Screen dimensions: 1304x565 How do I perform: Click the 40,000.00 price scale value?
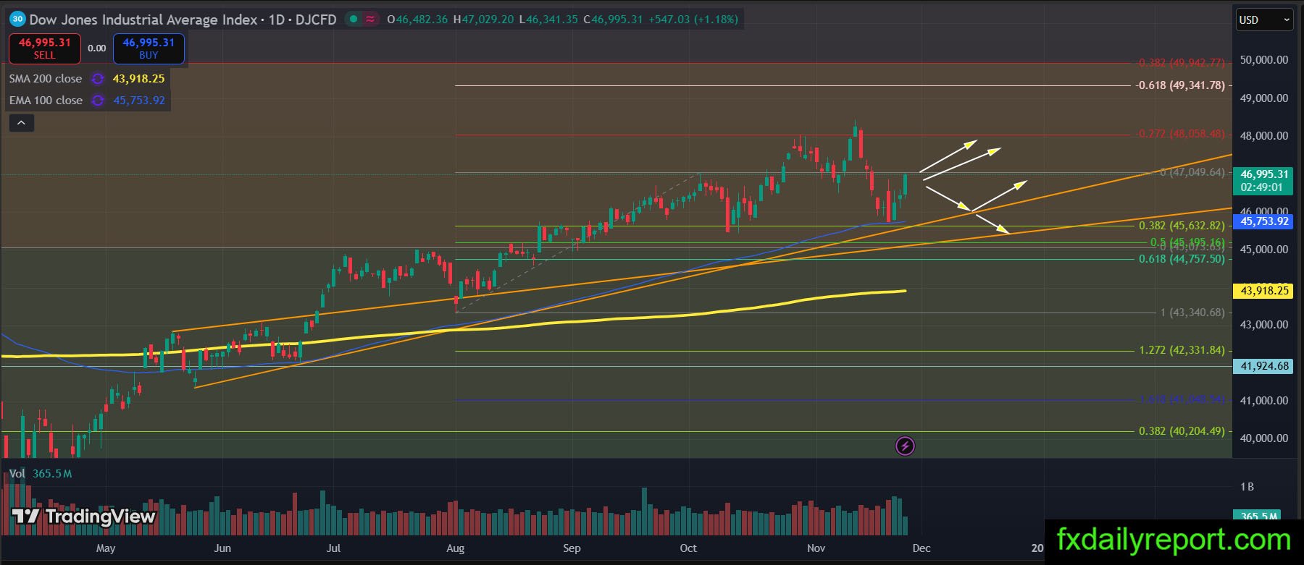(x=1264, y=438)
